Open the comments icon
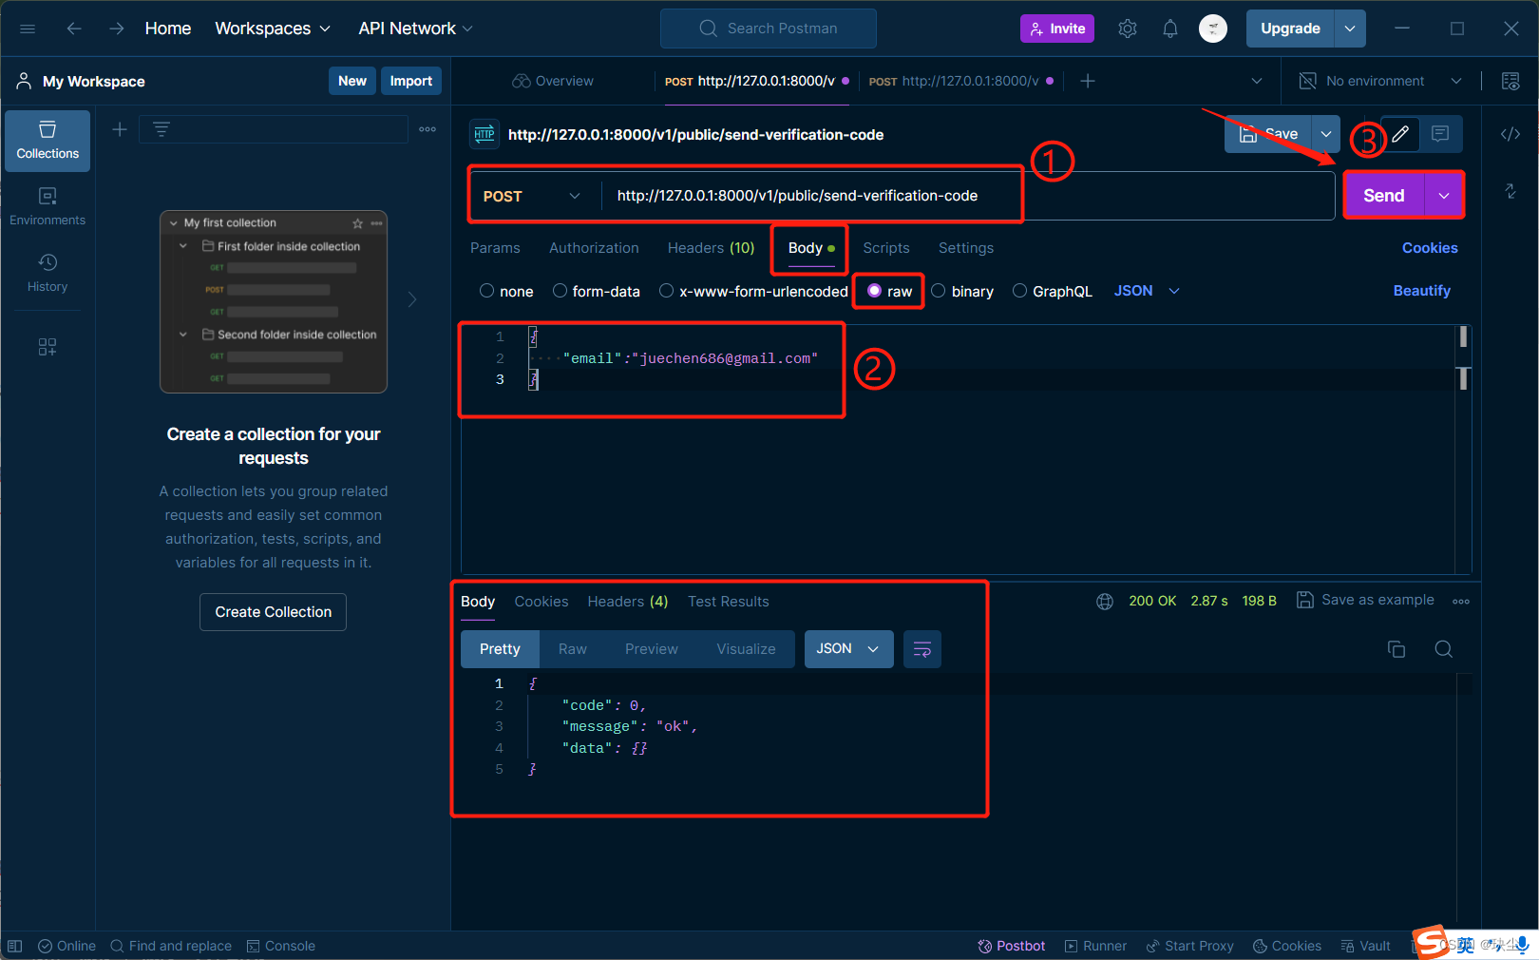The height and width of the screenshot is (960, 1539). 1440,134
